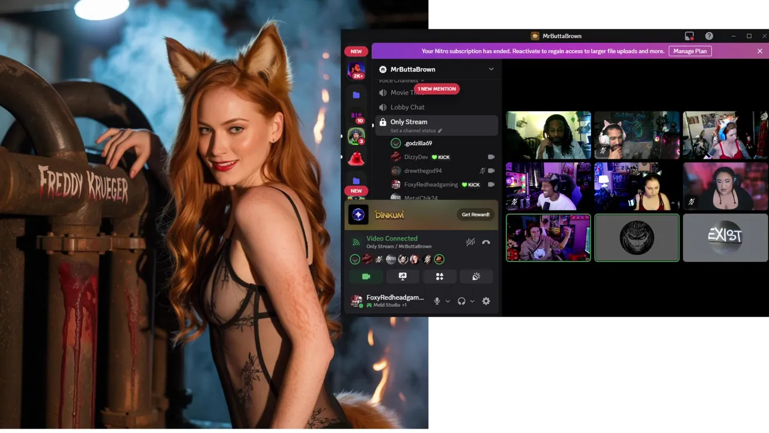Toggle noise suppression icon
769x433 pixels.
click(470, 242)
